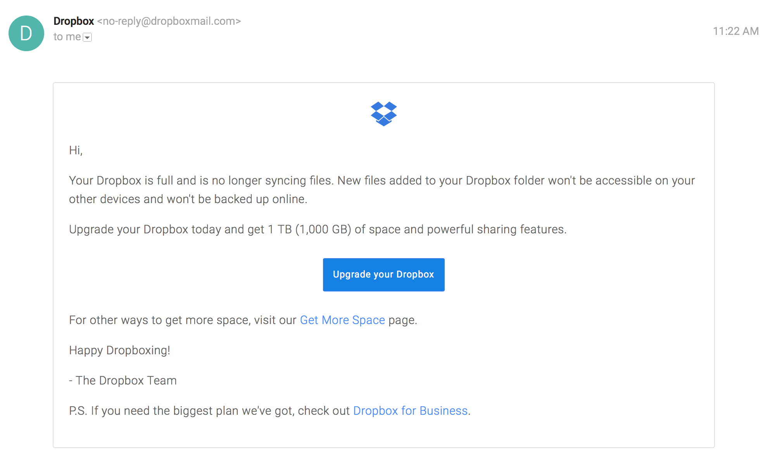
Task: Click the word "page." after Get More Space
Action: [403, 320]
